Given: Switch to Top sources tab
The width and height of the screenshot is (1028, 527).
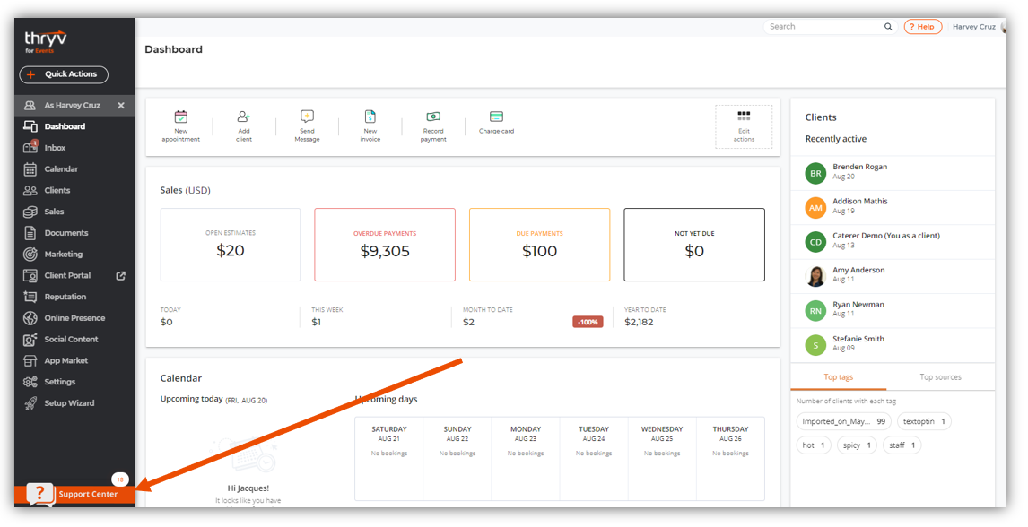Looking at the screenshot, I should pos(940,377).
